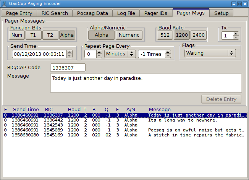Decrement Send Time with down arrow
Image resolution: width=249 pixels, height=180 pixels.
coord(70,56)
